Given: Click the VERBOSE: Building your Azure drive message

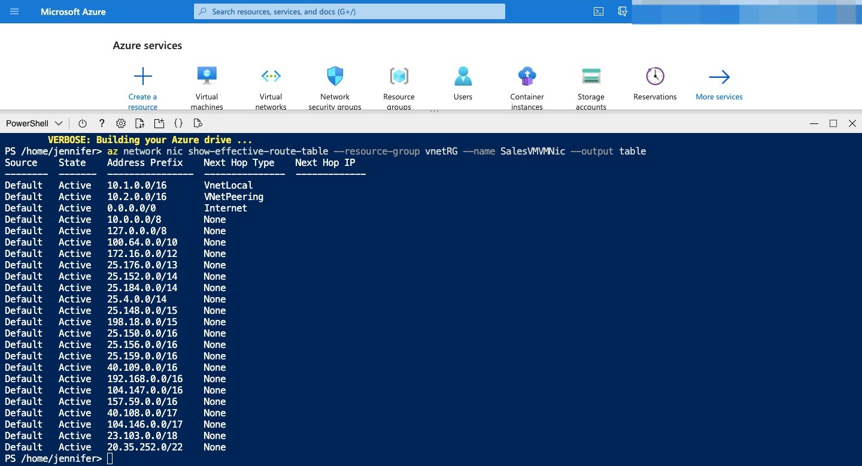Looking at the screenshot, I should 150,140.
